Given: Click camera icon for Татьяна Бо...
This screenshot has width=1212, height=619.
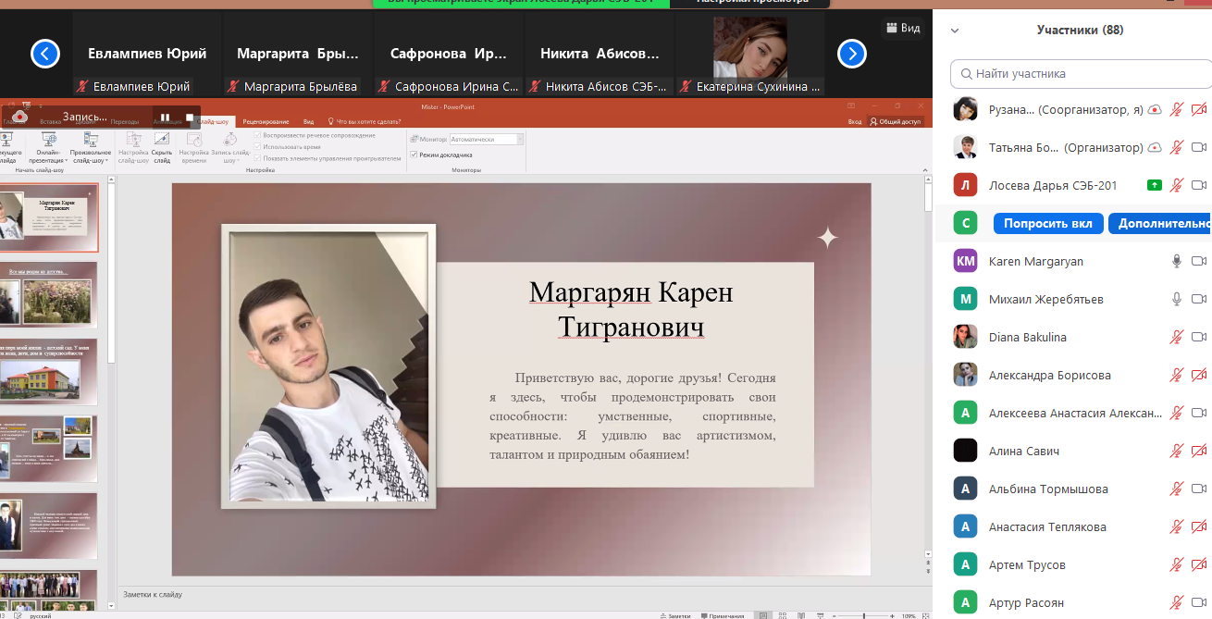Looking at the screenshot, I should click(x=1199, y=147).
